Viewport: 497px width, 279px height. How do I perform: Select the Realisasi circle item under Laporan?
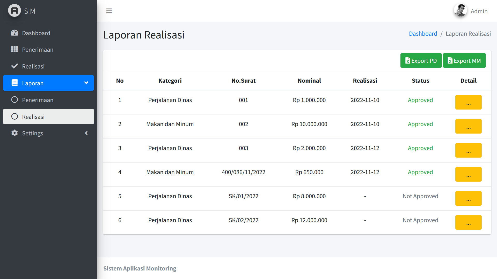33,117
